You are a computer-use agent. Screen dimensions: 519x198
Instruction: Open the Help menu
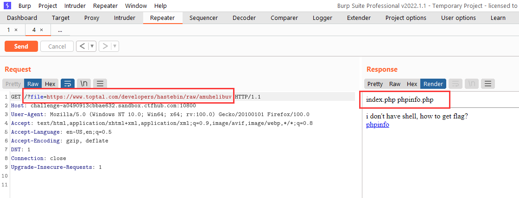[x=160, y=6]
